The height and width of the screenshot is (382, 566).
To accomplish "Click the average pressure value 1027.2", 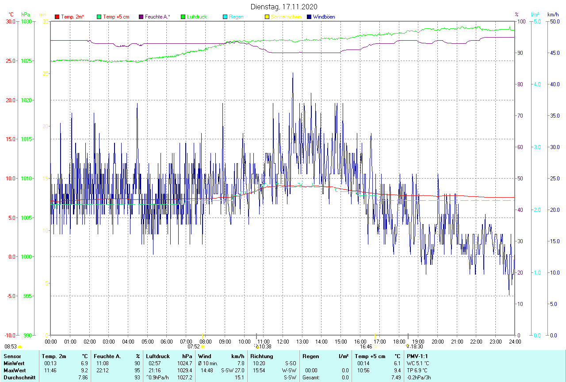I will (x=184, y=378).
